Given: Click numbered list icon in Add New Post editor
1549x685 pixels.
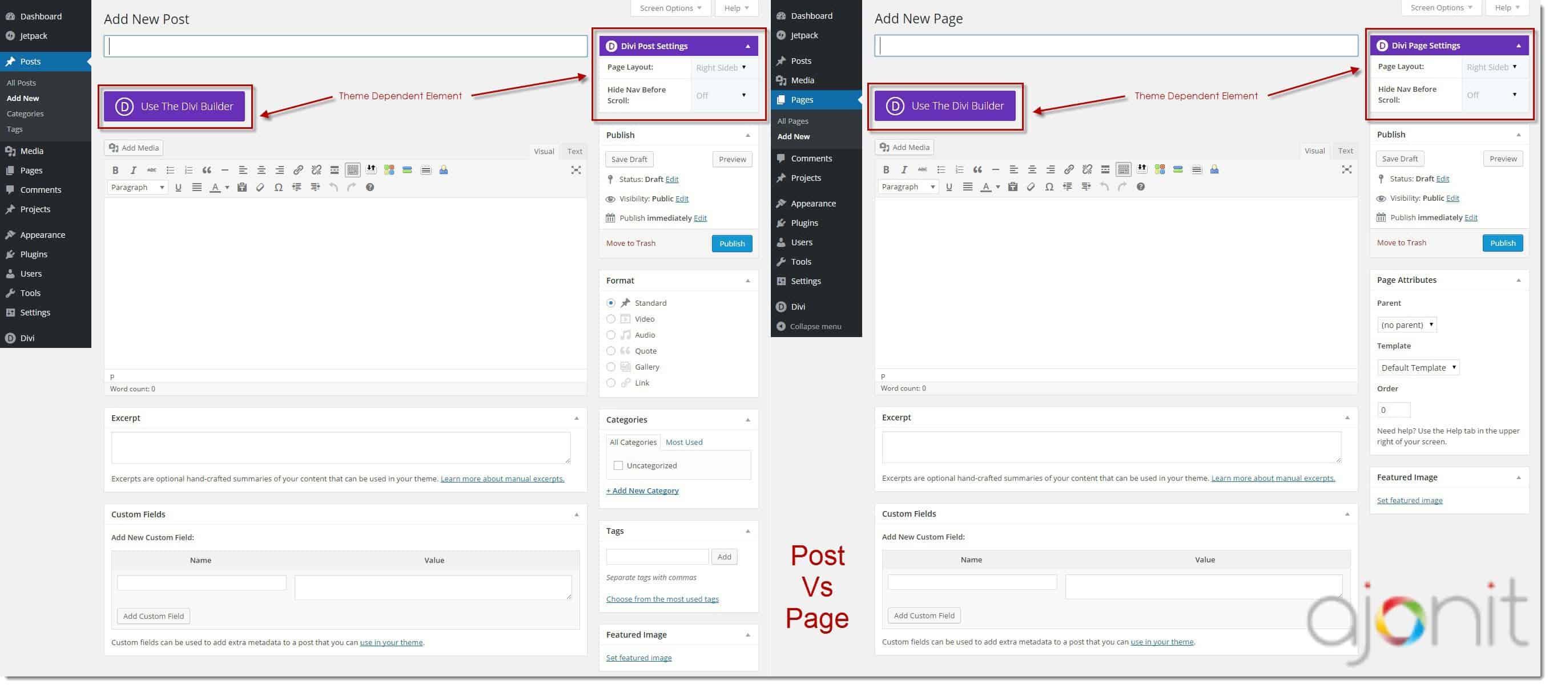Looking at the screenshot, I should 188,170.
